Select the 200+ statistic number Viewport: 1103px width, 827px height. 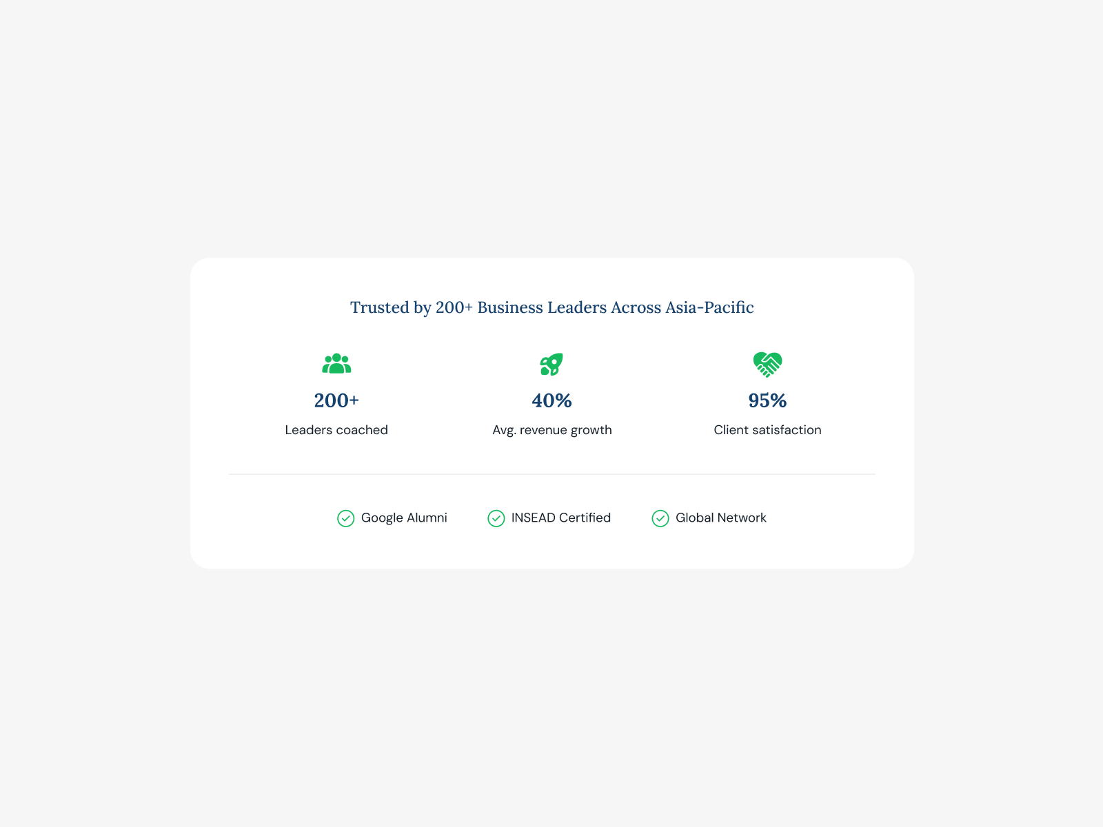[336, 400]
